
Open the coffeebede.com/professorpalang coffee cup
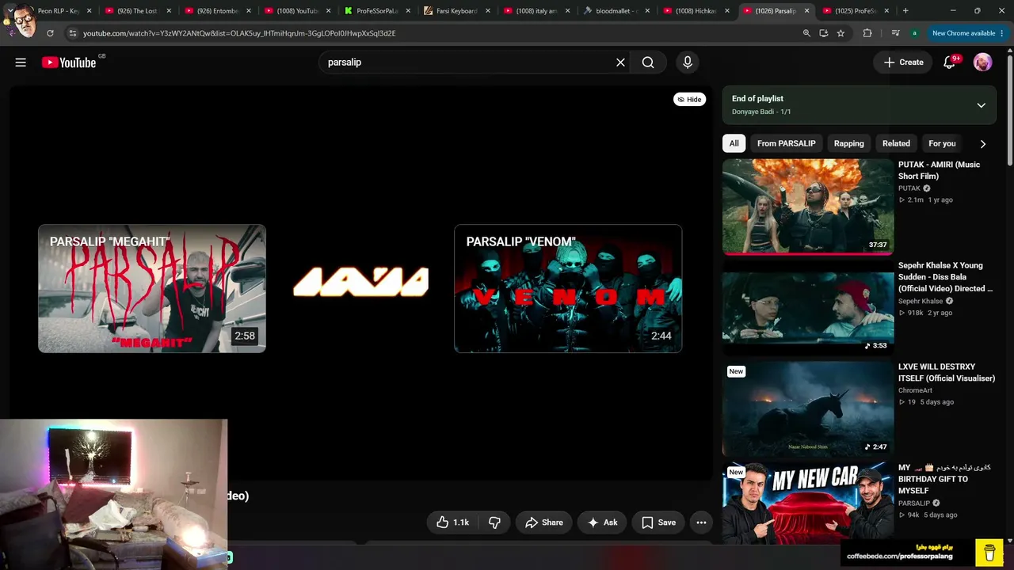point(989,552)
